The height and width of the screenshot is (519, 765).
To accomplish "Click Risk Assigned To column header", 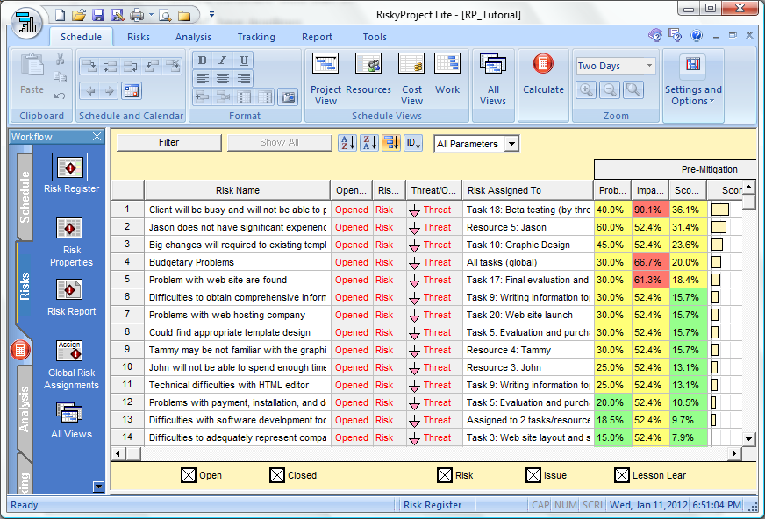I will [528, 190].
